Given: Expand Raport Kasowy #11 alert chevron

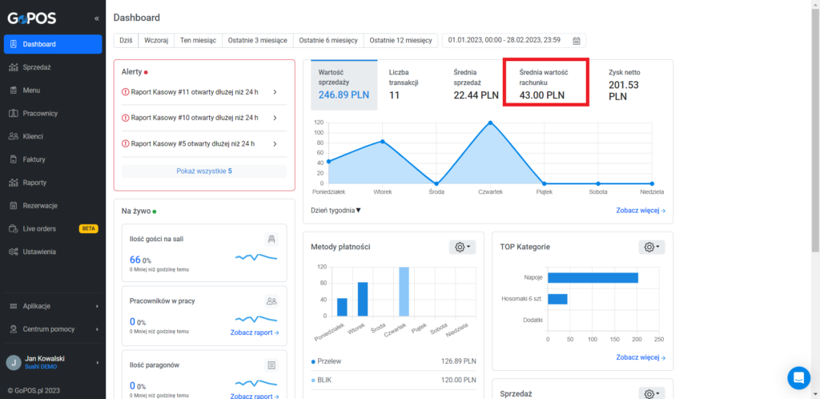Looking at the screenshot, I should (275, 92).
